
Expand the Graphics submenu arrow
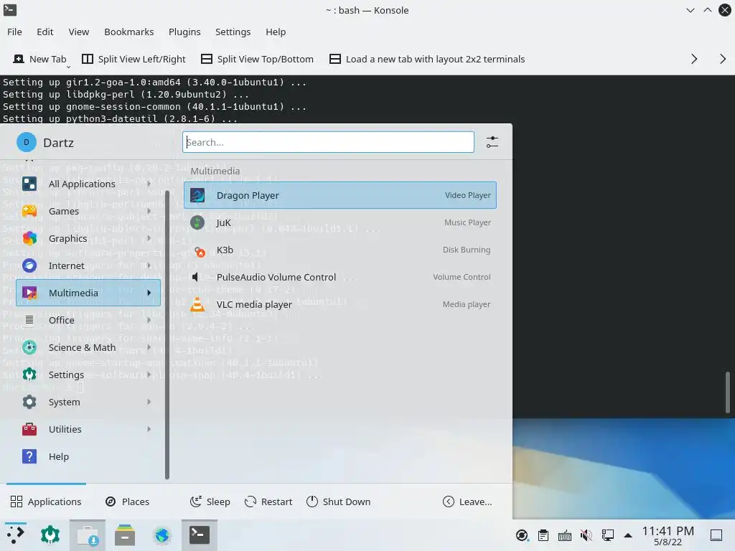pos(149,238)
